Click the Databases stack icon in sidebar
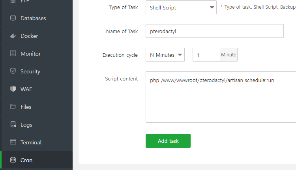The width and height of the screenshot is (296, 170). click(13, 18)
